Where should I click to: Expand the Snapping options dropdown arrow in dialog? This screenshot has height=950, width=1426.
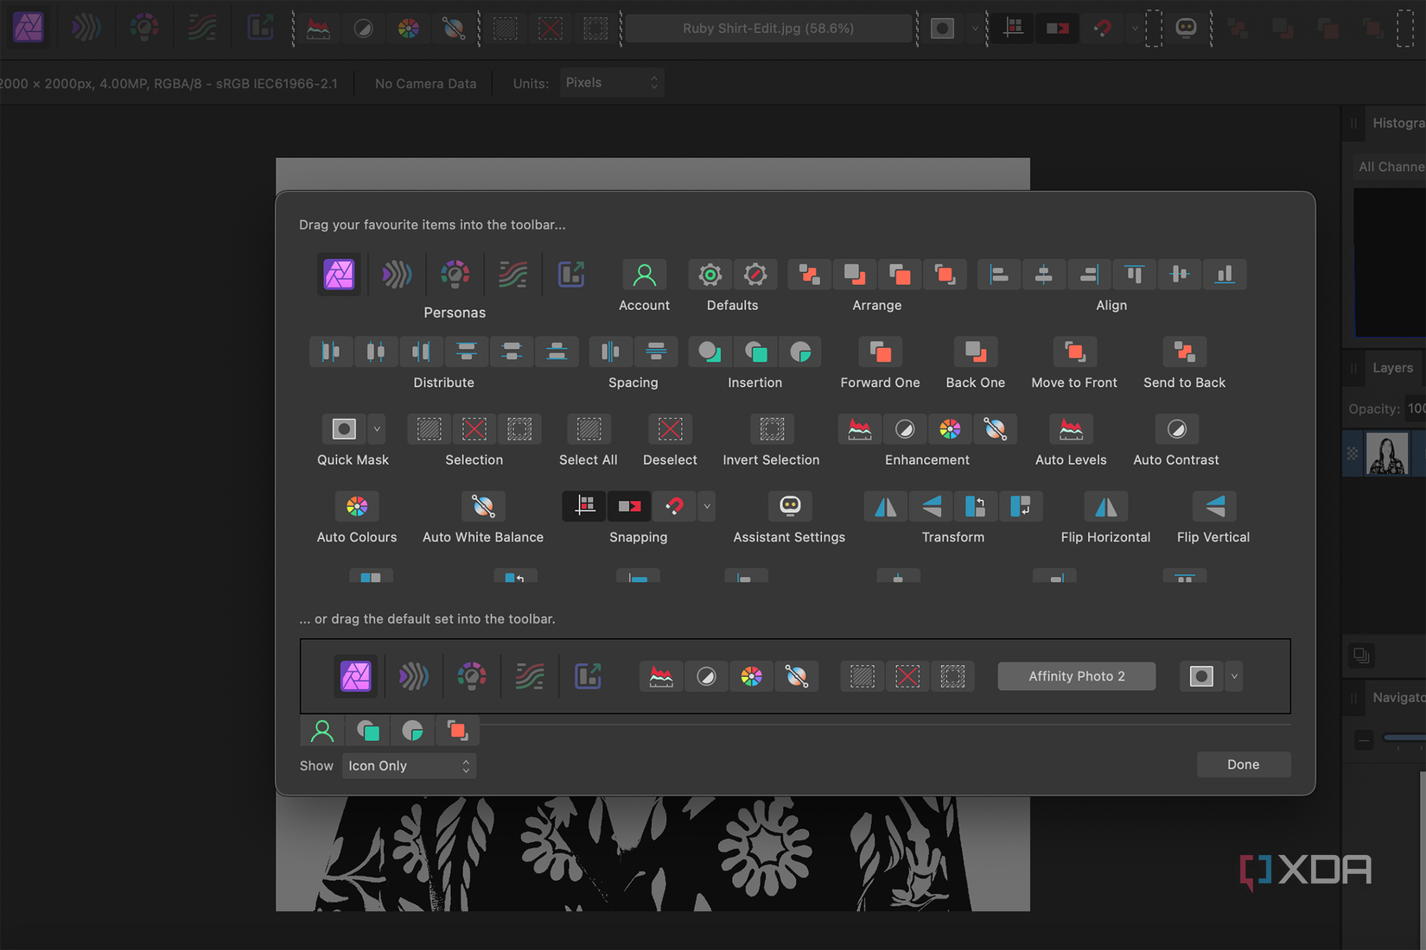pyautogui.click(x=707, y=506)
